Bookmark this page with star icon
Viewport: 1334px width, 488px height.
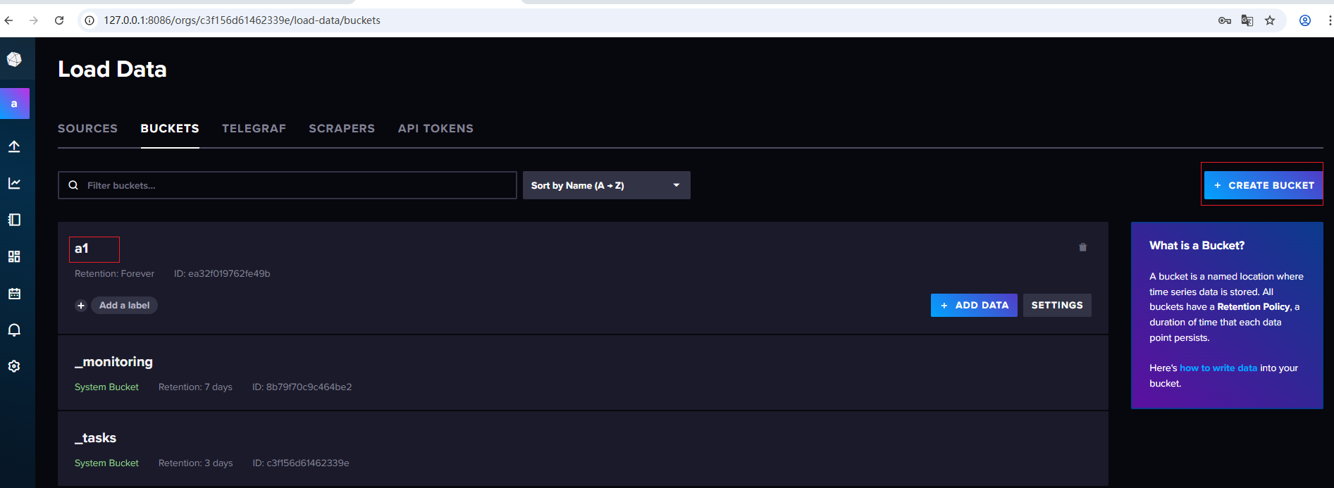click(1270, 20)
